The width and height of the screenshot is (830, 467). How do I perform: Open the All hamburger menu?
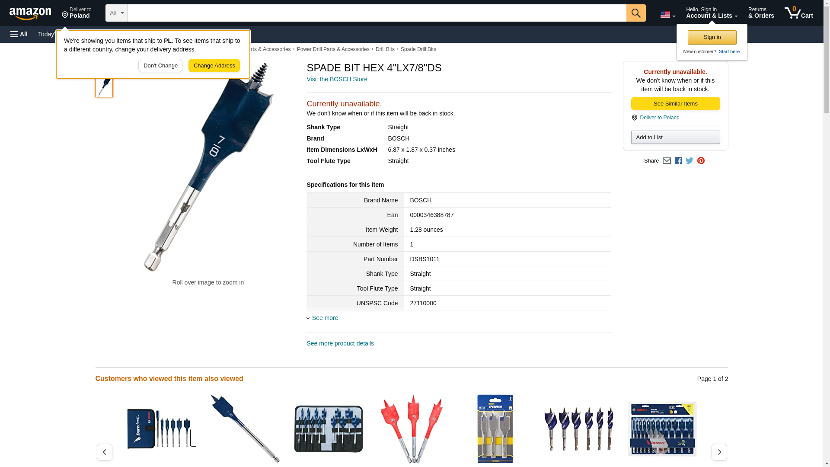(19, 34)
